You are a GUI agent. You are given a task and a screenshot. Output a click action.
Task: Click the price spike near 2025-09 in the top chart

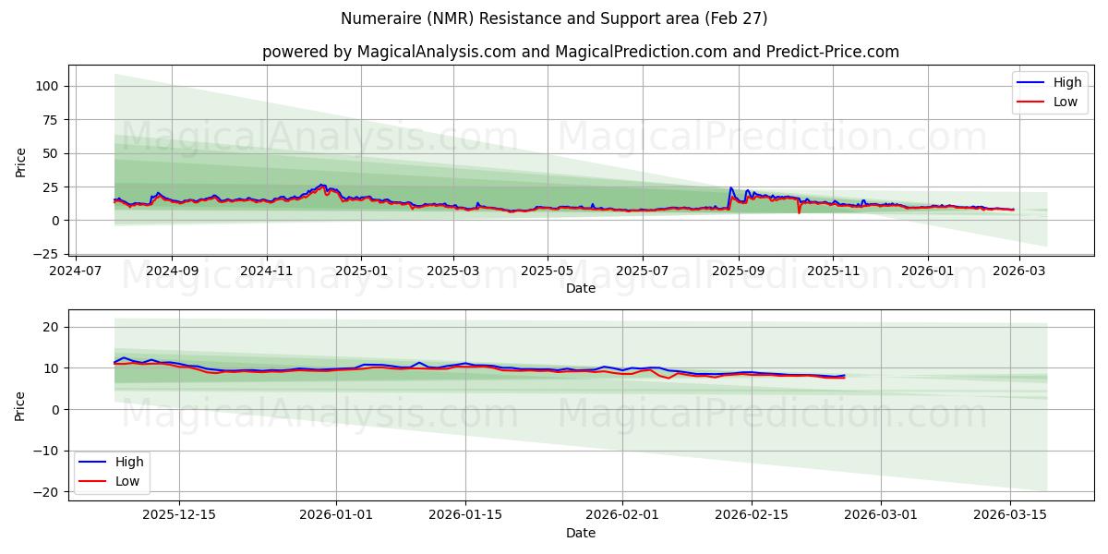pos(730,188)
